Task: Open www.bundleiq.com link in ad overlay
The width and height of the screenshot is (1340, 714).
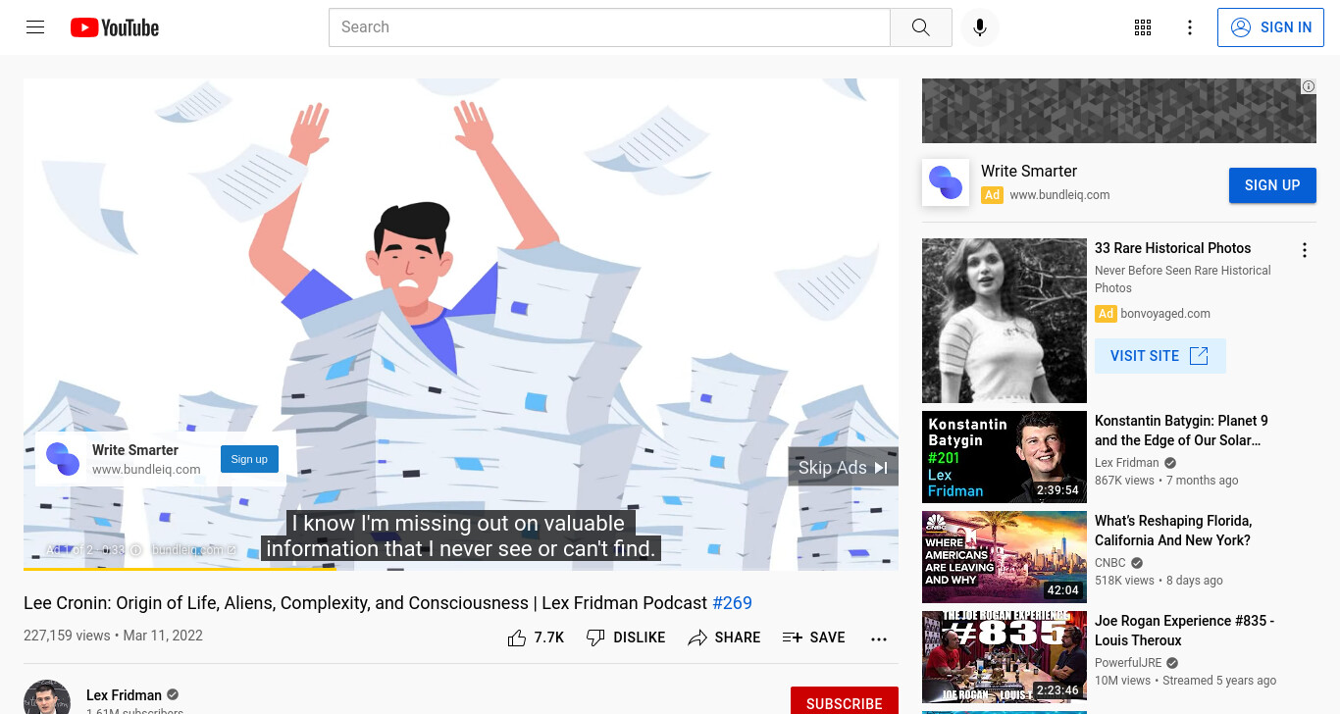Action: [x=146, y=469]
